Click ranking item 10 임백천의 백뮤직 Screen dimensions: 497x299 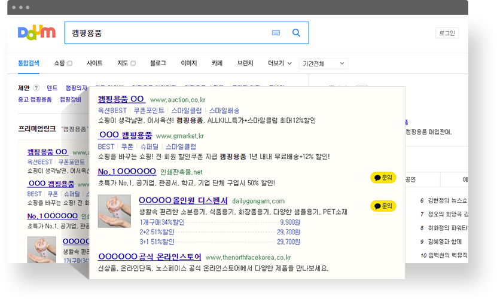pos(444,255)
